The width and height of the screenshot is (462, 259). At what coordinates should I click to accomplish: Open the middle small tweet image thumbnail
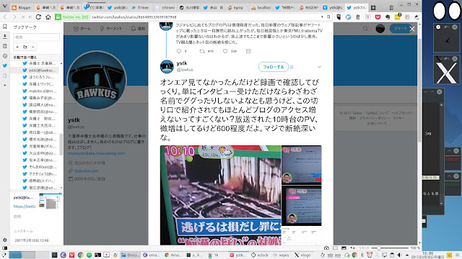(x=302, y=206)
